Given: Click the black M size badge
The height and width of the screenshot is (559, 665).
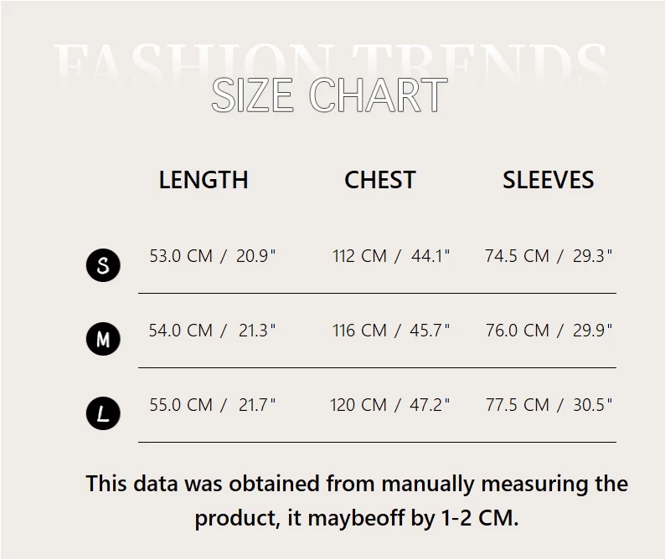Looking at the screenshot, I should pyautogui.click(x=103, y=339).
